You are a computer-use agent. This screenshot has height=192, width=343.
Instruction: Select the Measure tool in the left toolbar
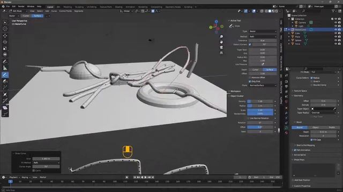coord(5,68)
